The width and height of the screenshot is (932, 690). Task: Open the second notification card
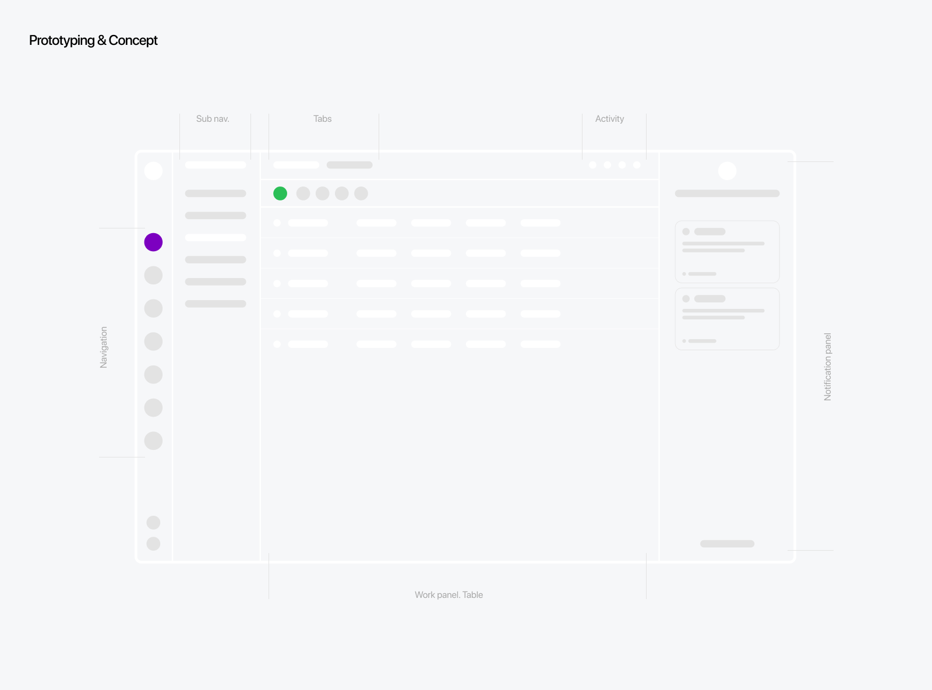[x=727, y=319]
